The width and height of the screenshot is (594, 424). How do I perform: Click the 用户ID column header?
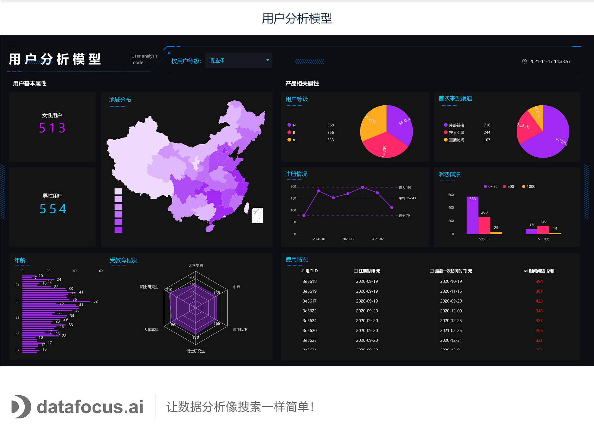pyautogui.click(x=311, y=271)
